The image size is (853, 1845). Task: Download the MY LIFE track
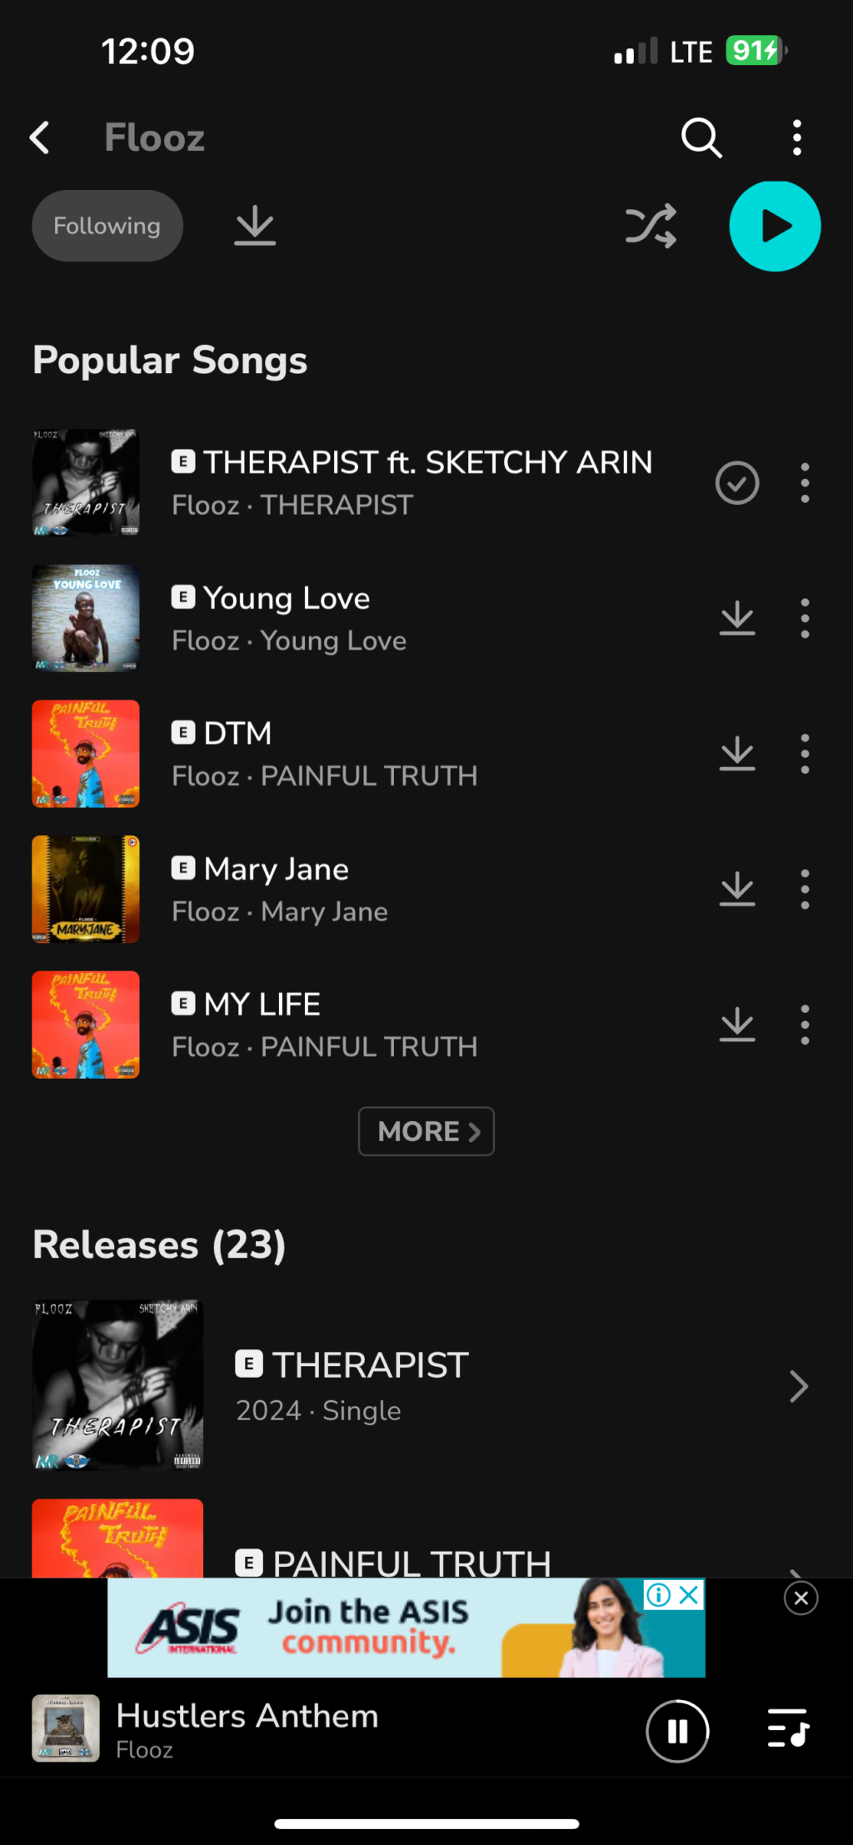[737, 1025]
